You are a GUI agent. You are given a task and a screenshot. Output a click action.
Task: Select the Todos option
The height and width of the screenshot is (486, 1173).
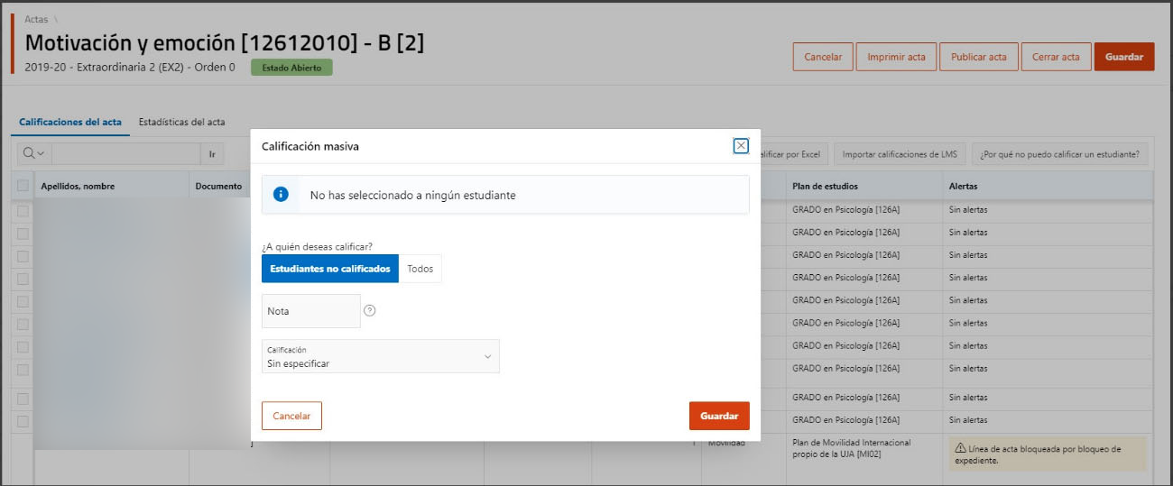[420, 269]
